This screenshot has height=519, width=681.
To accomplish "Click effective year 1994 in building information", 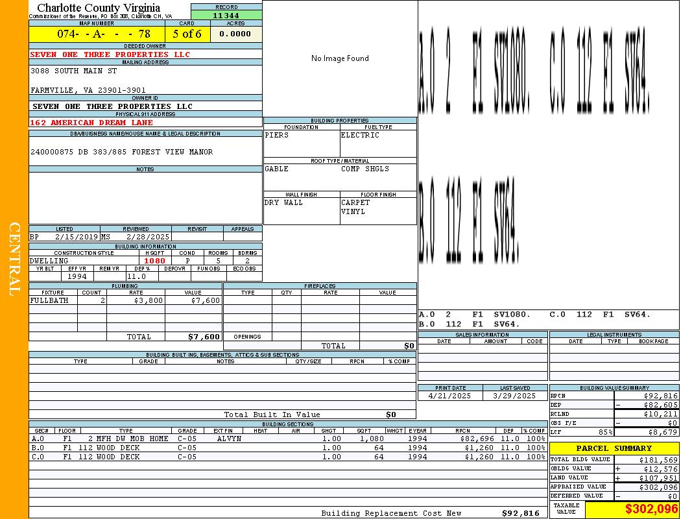I will pos(77,276).
